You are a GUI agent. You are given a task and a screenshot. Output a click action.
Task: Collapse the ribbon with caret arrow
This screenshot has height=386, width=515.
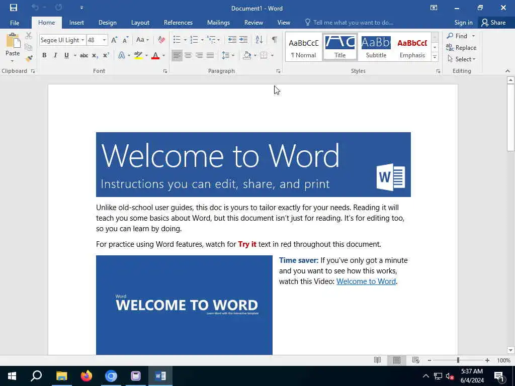(x=507, y=71)
